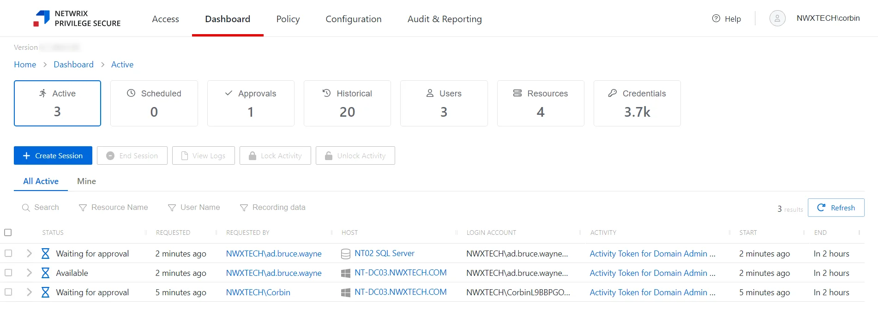Open the Configuration menu

(x=354, y=19)
